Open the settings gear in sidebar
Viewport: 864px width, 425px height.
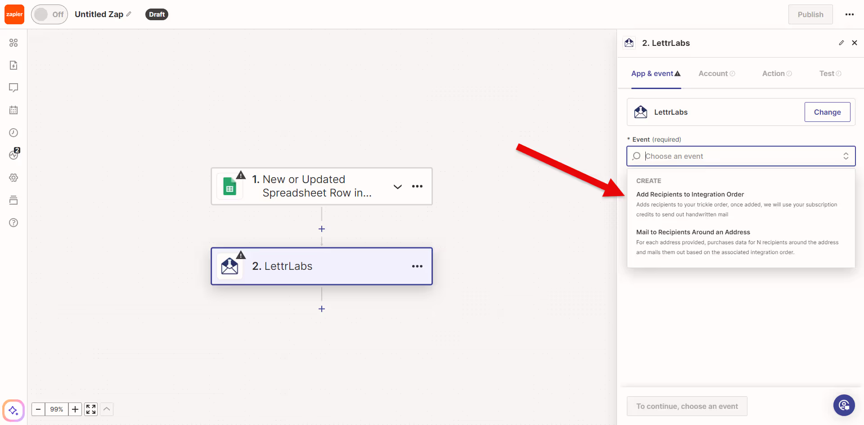(13, 178)
